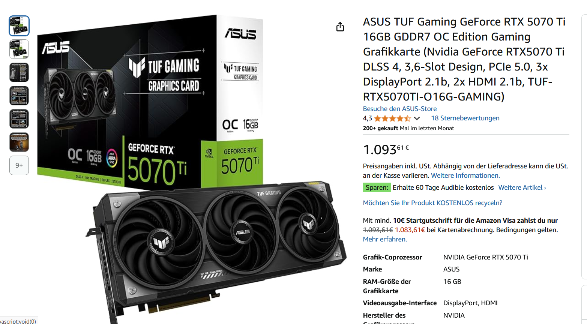Click the 1.093,61 € price
587x324 pixels.
(x=386, y=149)
